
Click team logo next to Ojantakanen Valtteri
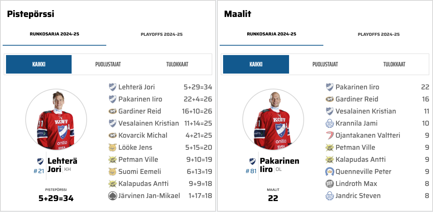[330, 135]
